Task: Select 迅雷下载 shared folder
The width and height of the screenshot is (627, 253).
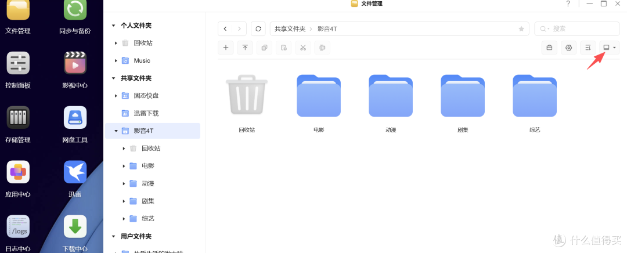Action: click(146, 114)
